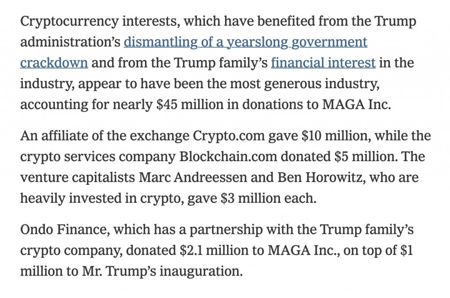Open the 'dismantling of a yearslong government' link
The height and width of the screenshot is (298, 450).
[245, 42]
